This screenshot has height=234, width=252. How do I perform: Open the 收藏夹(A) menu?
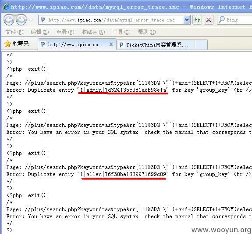click(93, 32)
